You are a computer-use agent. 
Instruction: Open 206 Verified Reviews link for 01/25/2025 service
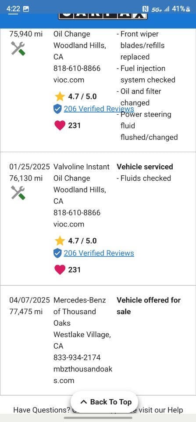pyautogui.click(x=99, y=253)
